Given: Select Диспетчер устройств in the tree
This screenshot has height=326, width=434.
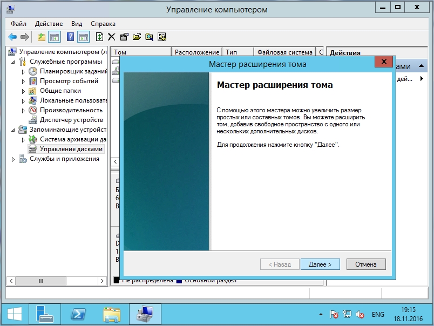Looking at the screenshot, I should click(67, 120).
